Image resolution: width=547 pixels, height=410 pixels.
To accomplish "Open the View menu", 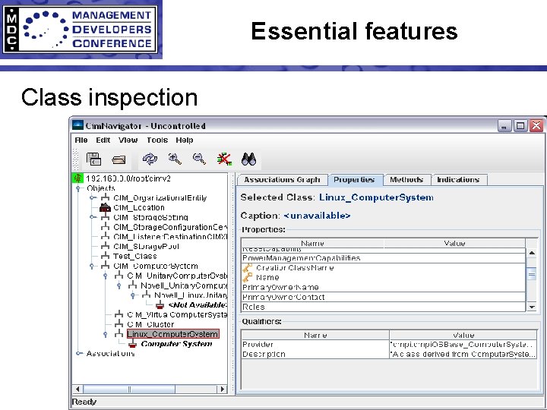I will 128,140.
